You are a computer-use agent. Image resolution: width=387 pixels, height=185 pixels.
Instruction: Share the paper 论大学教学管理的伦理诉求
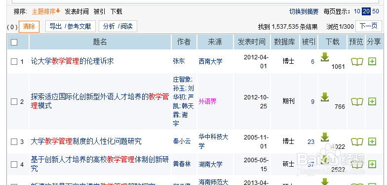(x=372, y=61)
